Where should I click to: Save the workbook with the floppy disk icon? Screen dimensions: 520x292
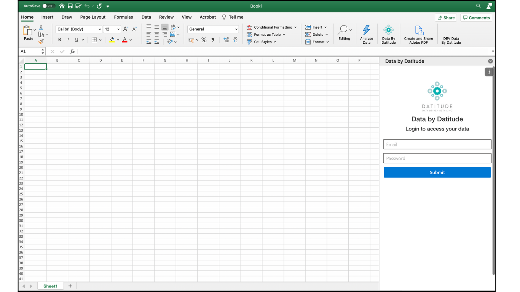pos(70,6)
